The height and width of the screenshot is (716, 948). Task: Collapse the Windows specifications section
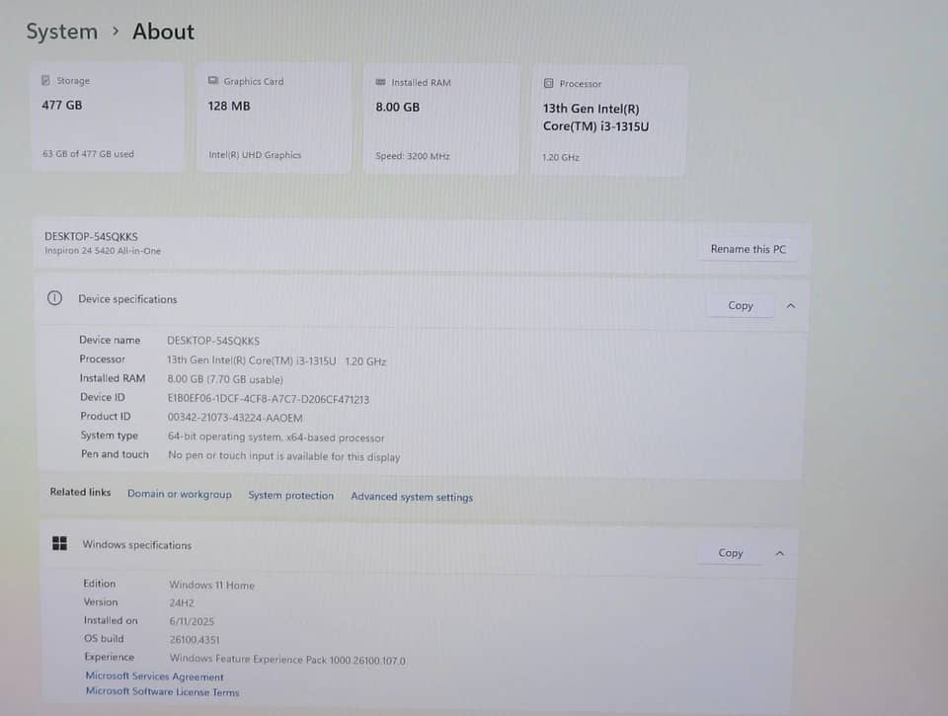coord(780,553)
